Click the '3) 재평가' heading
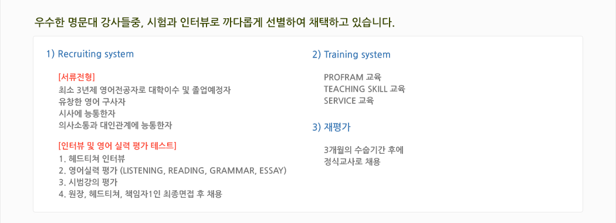 (331, 127)
